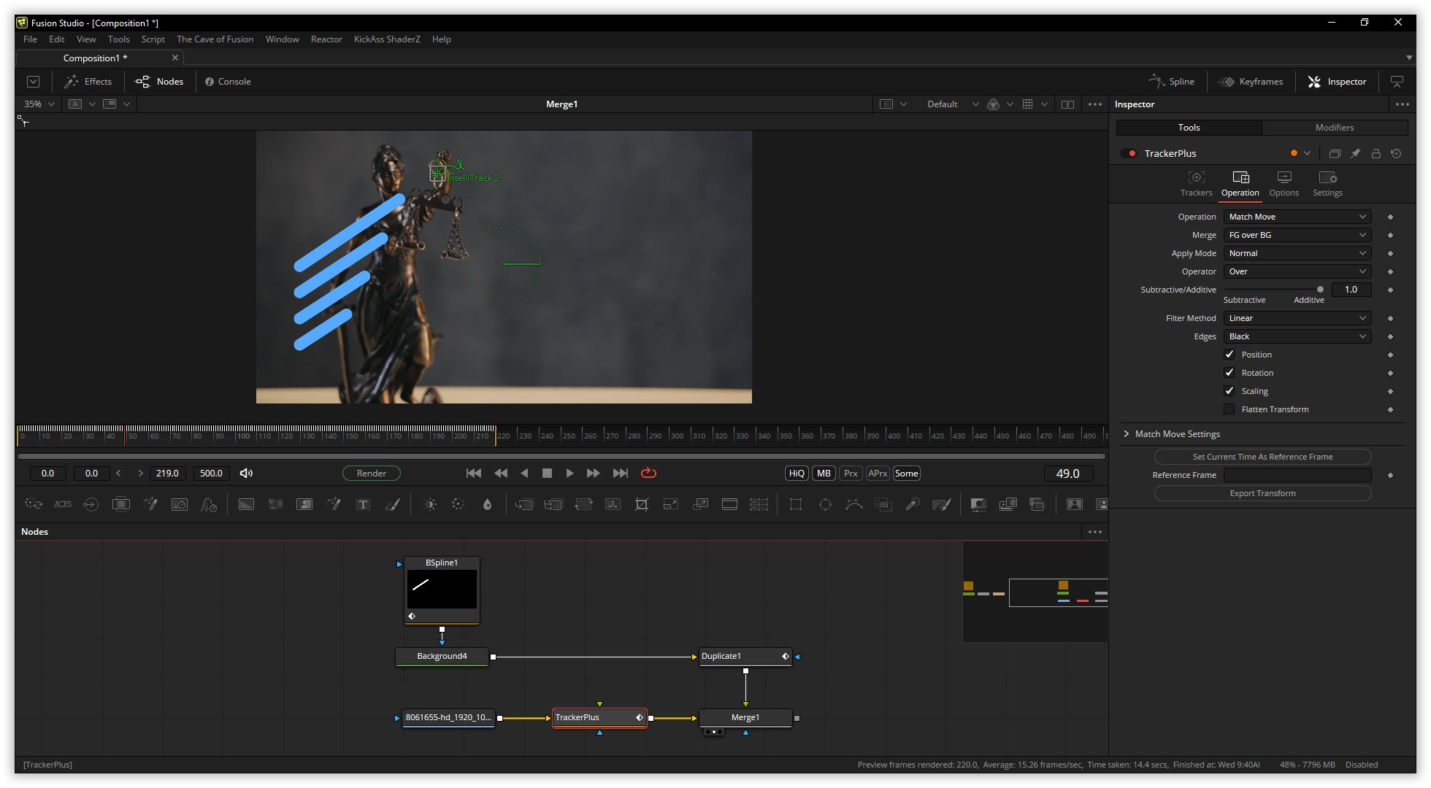Click the audio mute speaker icon

point(246,474)
